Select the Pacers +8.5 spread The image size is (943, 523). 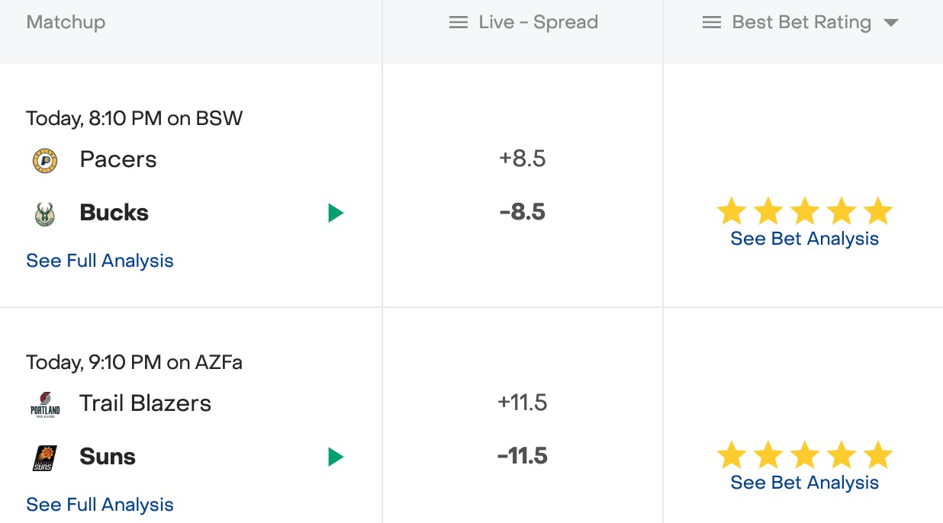coord(523,159)
